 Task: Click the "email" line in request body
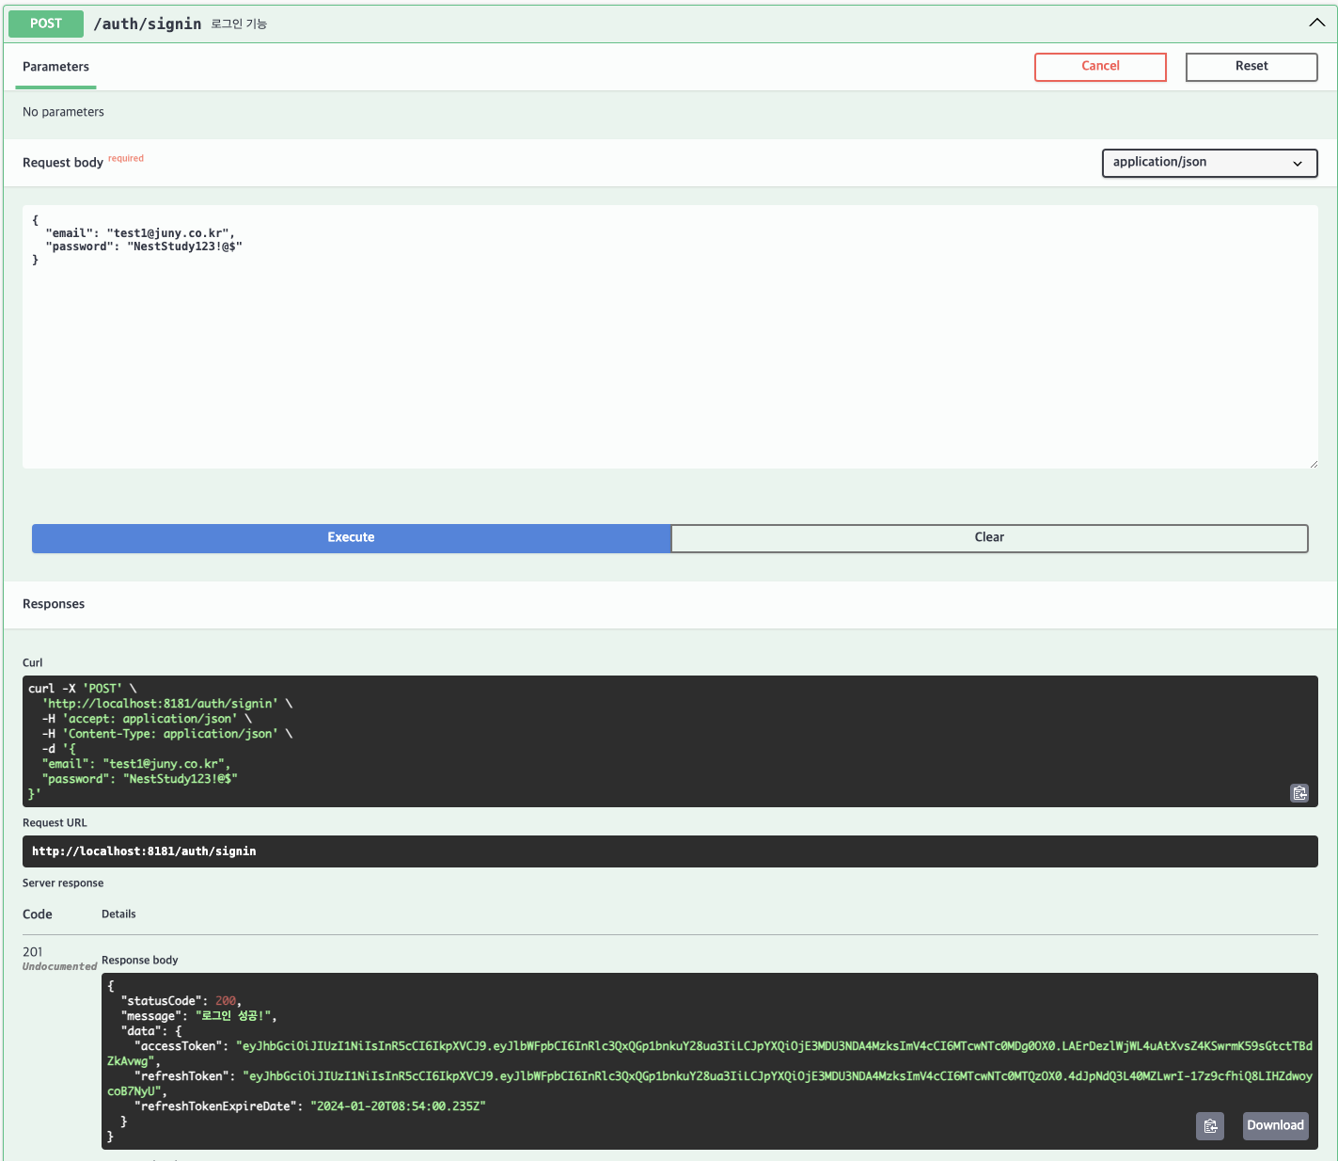[140, 233]
